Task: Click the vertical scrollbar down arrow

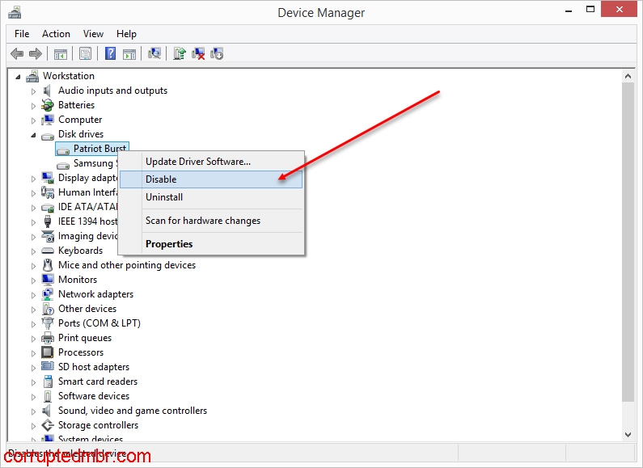Action: pos(628,436)
